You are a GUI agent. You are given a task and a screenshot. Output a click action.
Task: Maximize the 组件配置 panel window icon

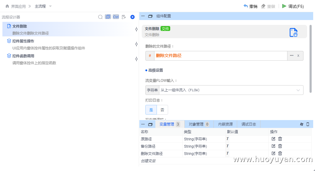click(x=150, y=16)
